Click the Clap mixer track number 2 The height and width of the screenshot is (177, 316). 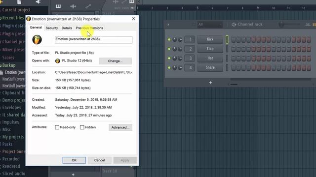click(x=190, y=49)
